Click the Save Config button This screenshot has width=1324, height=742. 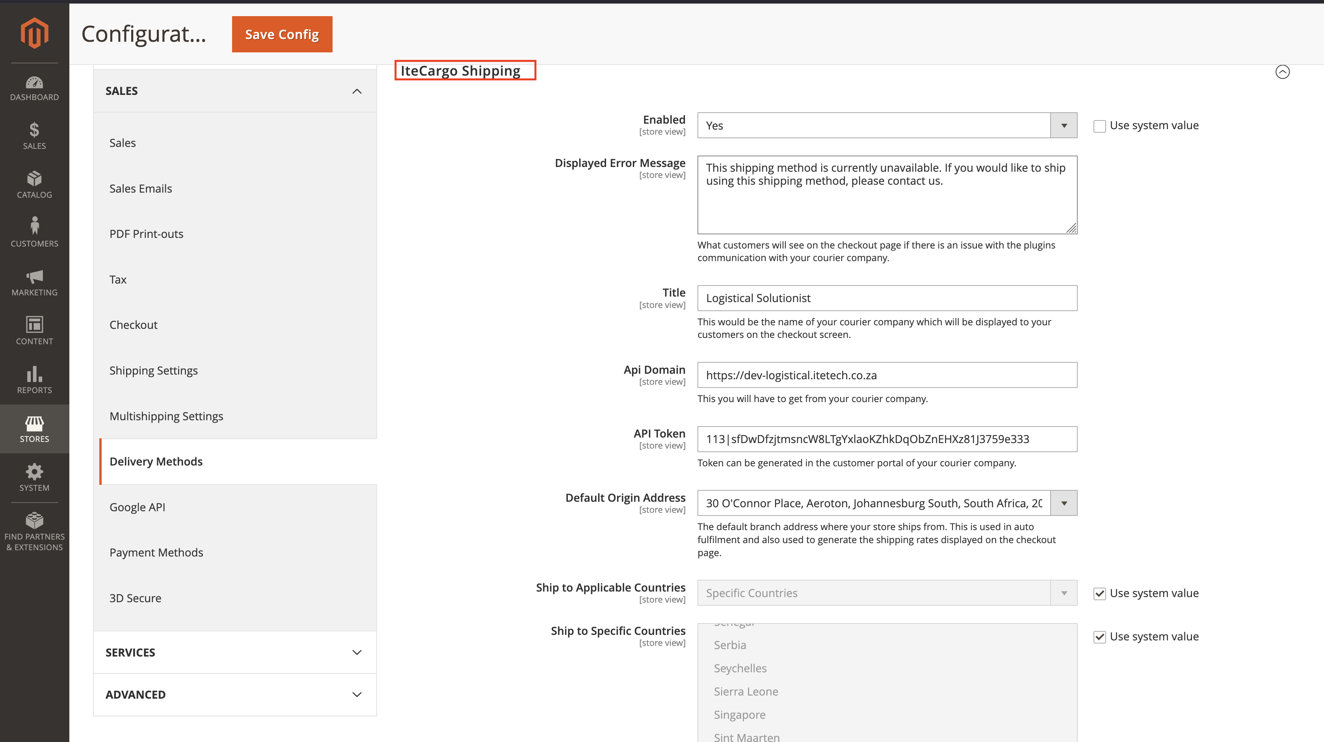point(282,34)
